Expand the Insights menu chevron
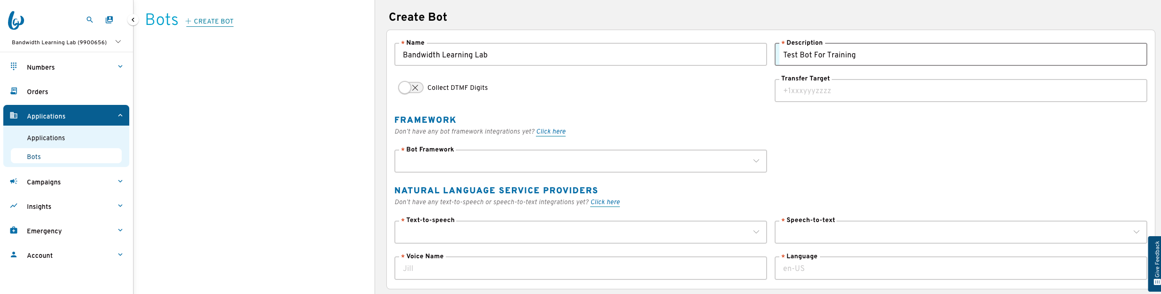The image size is (1161, 294). (x=120, y=206)
